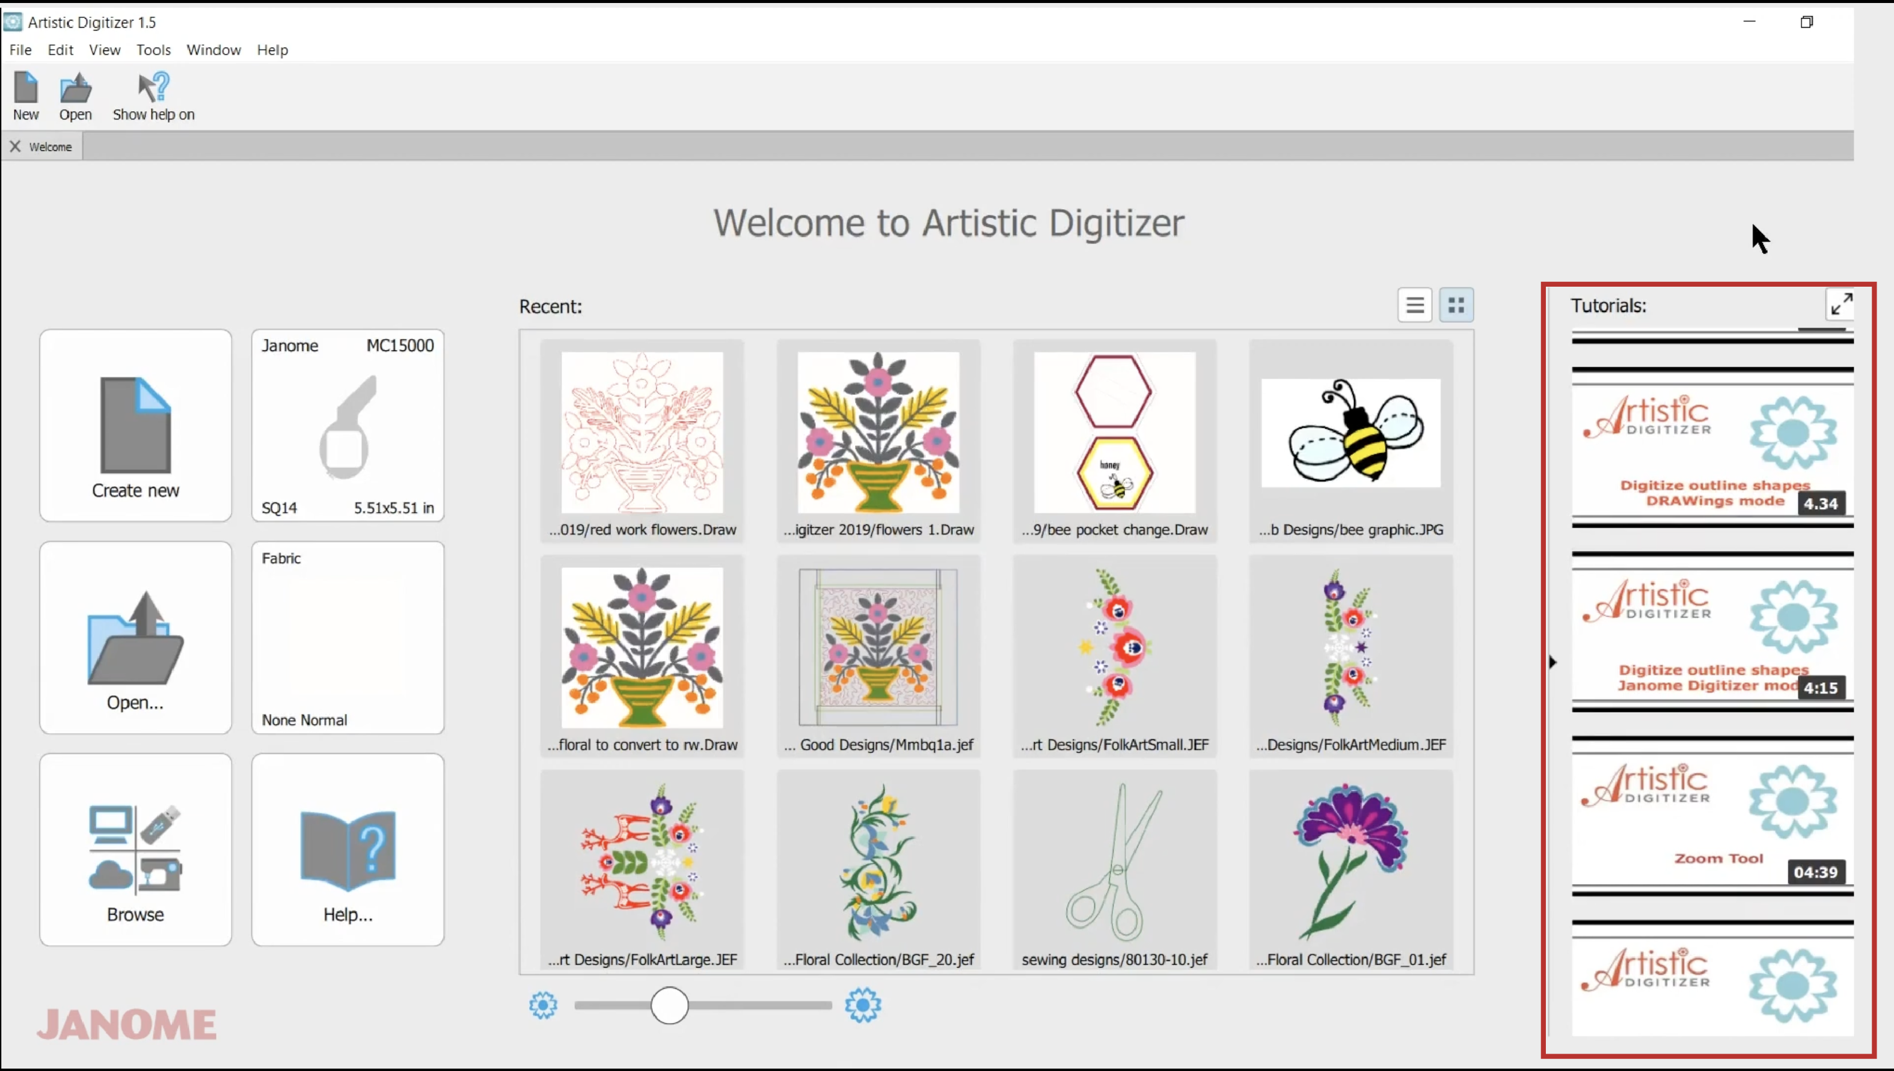Click the Browse tile

135,850
